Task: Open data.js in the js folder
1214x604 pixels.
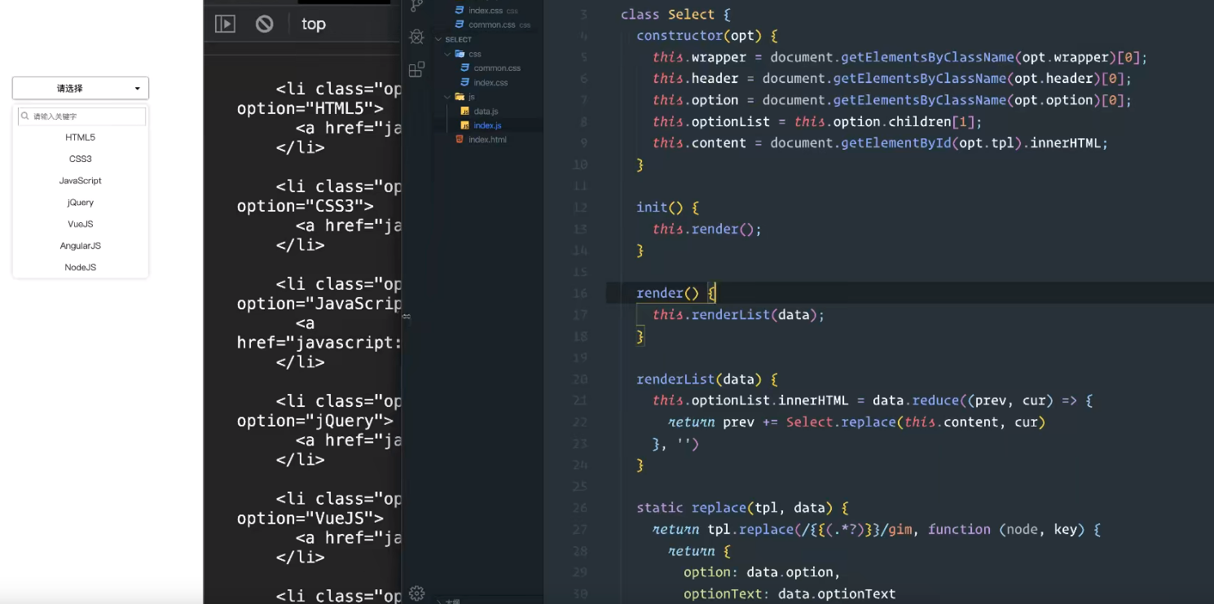Action: [488, 111]
